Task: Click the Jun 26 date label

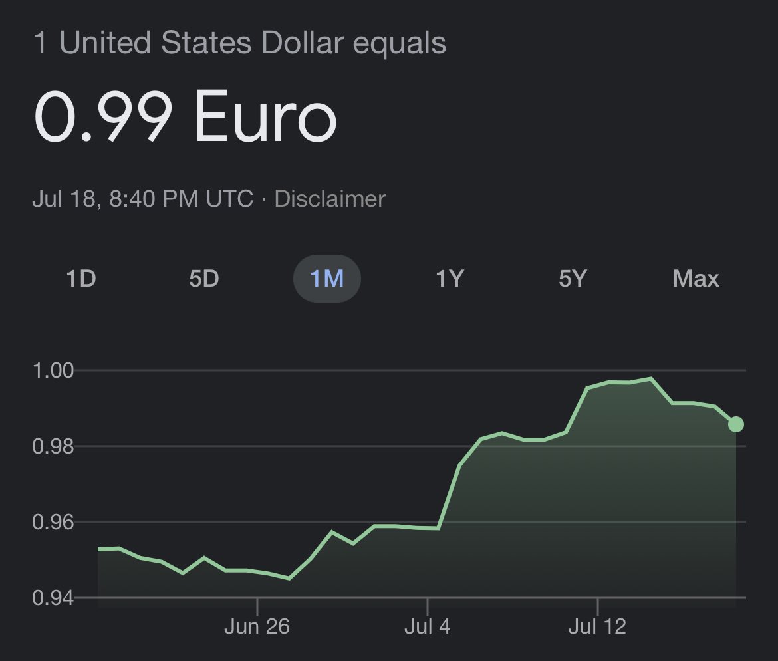Action: [257, 626]
